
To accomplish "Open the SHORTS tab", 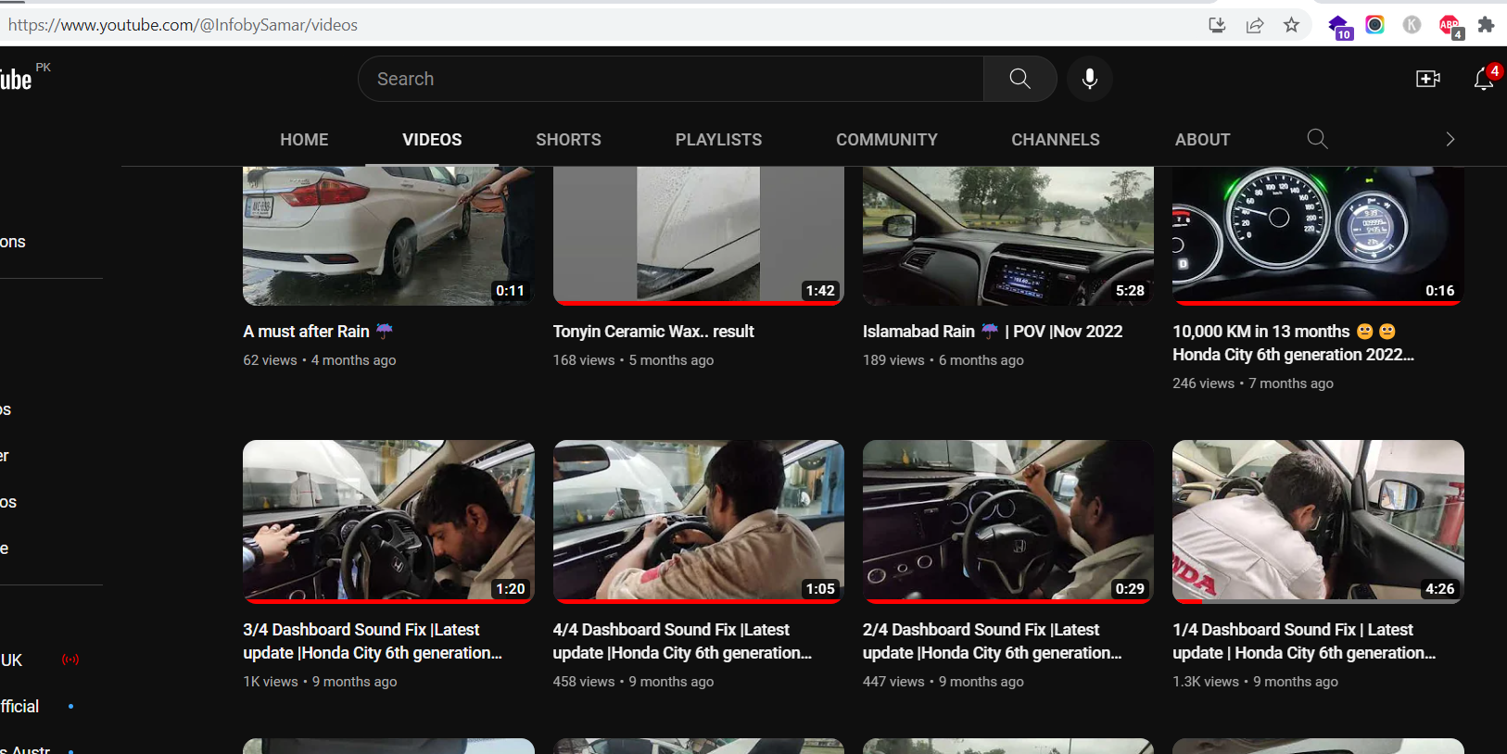I will [568, 140].
